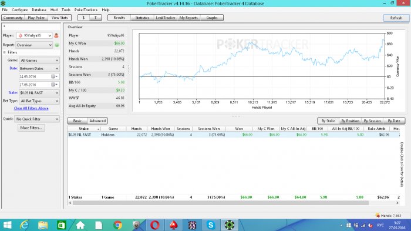Switch to the LeakTracker tab
Image resolution: width=411 pixels, height=231 pixels.
(x=165, y=18)
